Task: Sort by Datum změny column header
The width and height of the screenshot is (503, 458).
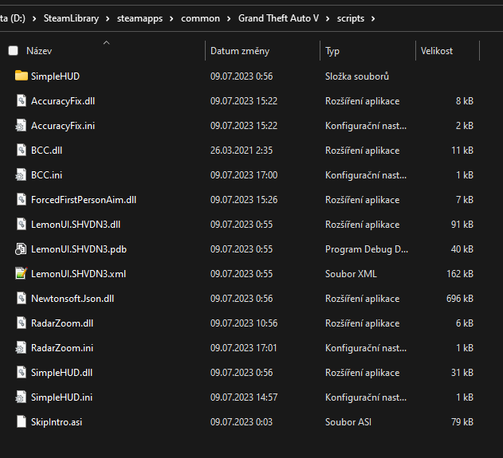Action: [x=240, y=51]
